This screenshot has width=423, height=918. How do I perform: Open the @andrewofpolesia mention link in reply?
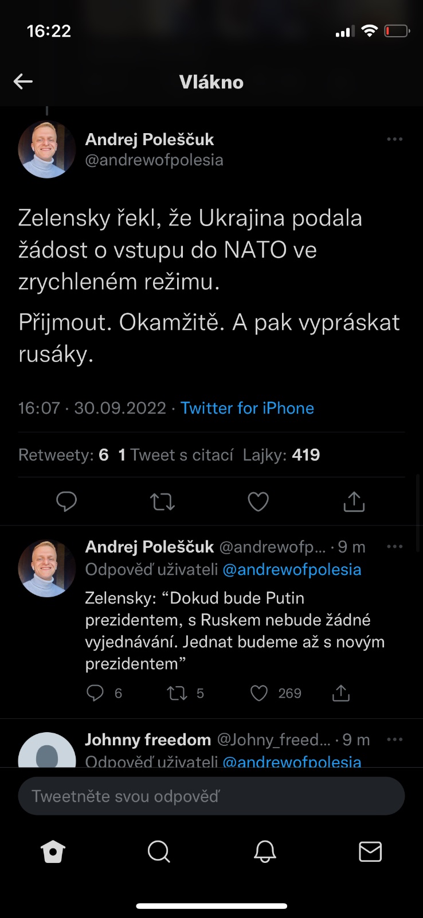pos(292,570)
